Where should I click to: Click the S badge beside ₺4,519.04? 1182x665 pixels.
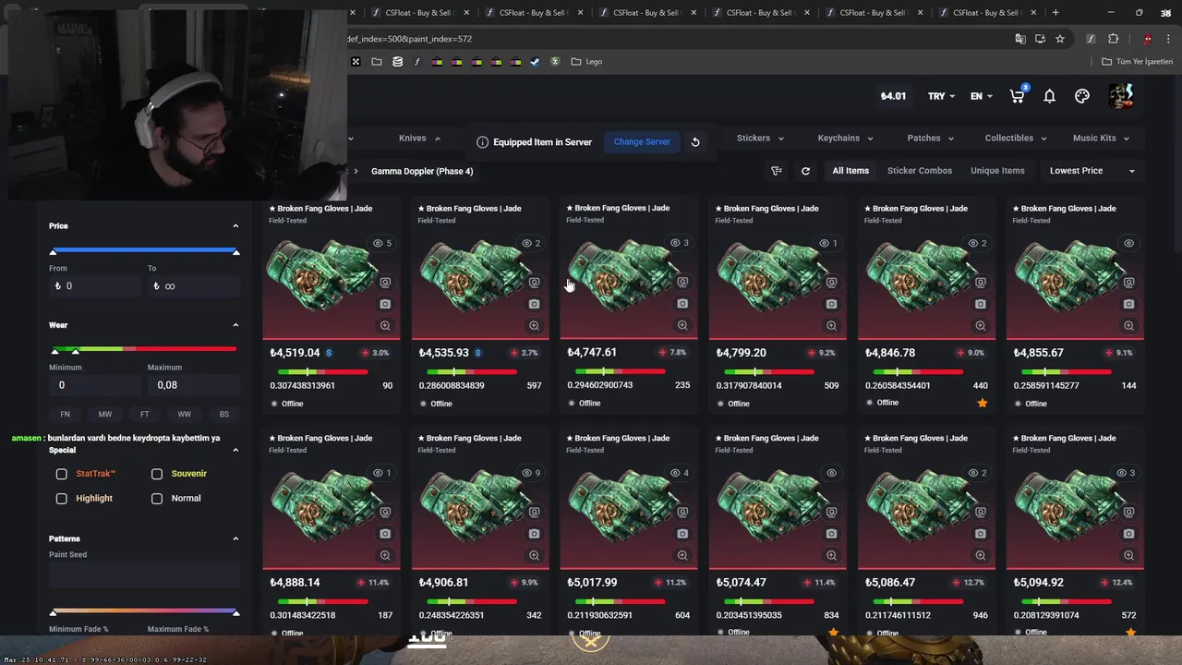(330, 353)
